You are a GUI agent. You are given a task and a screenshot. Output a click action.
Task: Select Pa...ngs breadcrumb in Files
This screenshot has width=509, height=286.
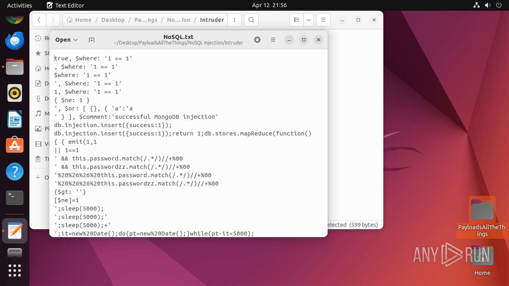pyautogui.click(x=146, y=20)
